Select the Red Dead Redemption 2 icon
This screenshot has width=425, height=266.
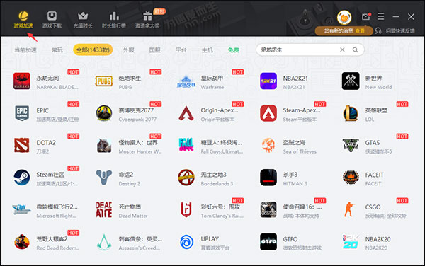coord(22,242)
